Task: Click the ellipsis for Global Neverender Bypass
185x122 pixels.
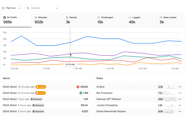Action: [x=180, y=111]
